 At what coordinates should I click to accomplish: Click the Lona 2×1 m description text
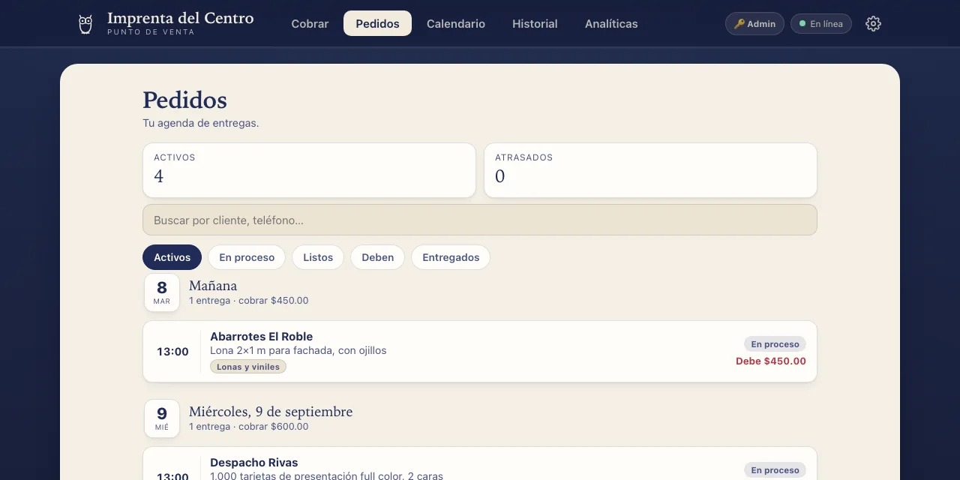[298, 350]
